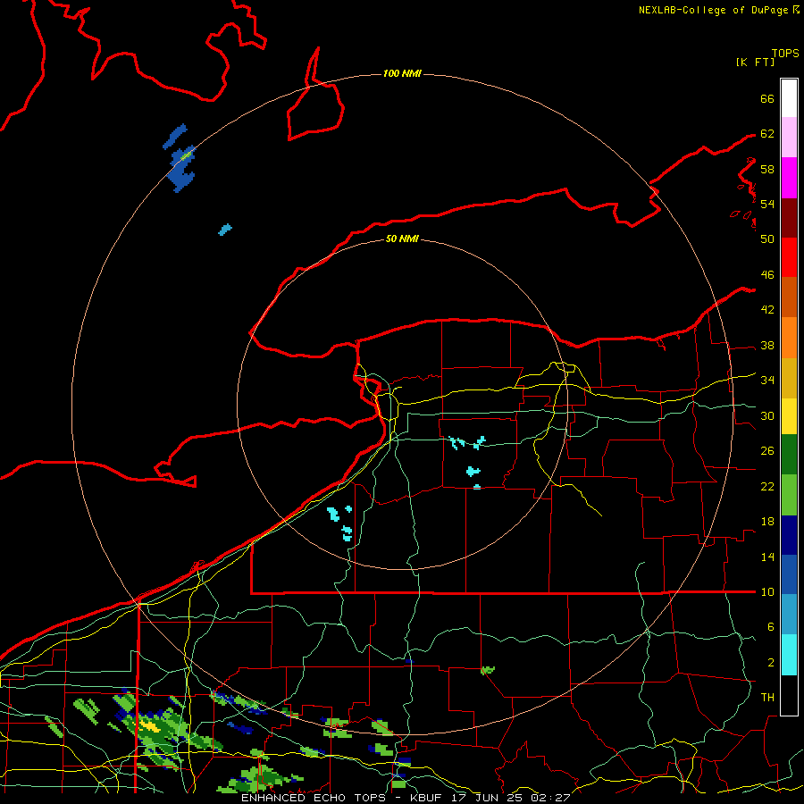Click the light pink legend swatch

click(789, 137)
